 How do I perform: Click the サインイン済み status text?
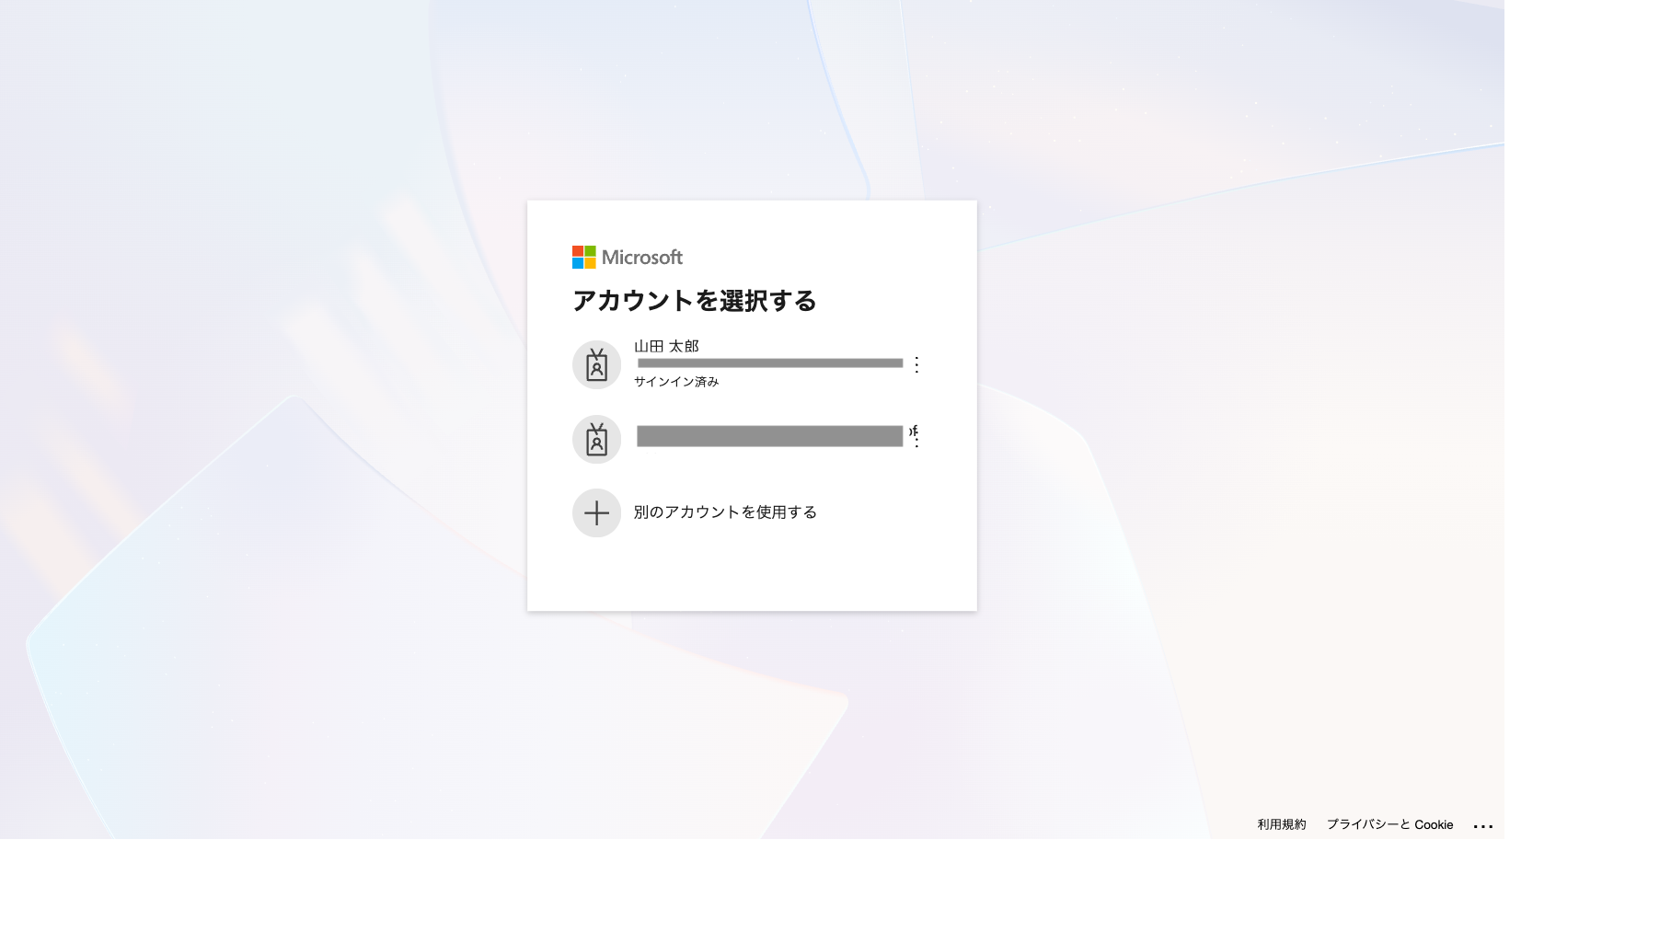676,382
